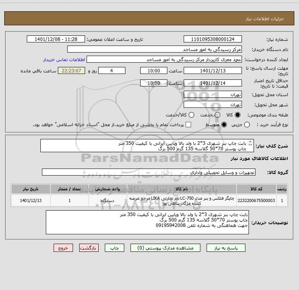This screenshot has height=290, width=299.
Task: Select the کالا radio button
Action: pyautogui.click(x=238, y=115)
